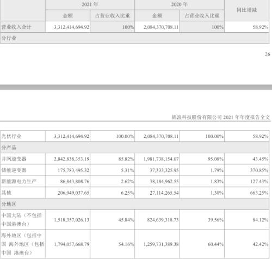Click the "海外地区" row label
The height and width of the screenshot is (259, 272).
pos(23,244)
